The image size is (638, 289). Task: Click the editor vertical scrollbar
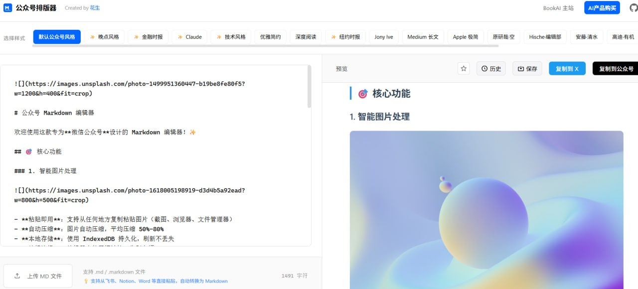coord(310,87)
